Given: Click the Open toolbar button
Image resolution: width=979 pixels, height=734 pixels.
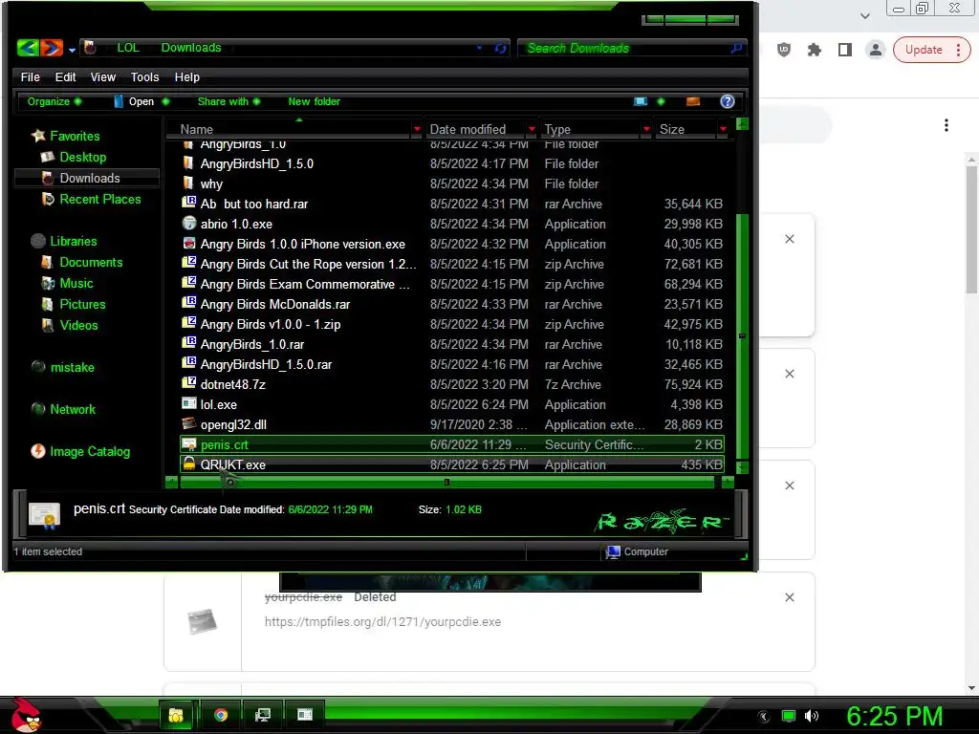Looking at the screenshot, I should (x=141, y=101).
